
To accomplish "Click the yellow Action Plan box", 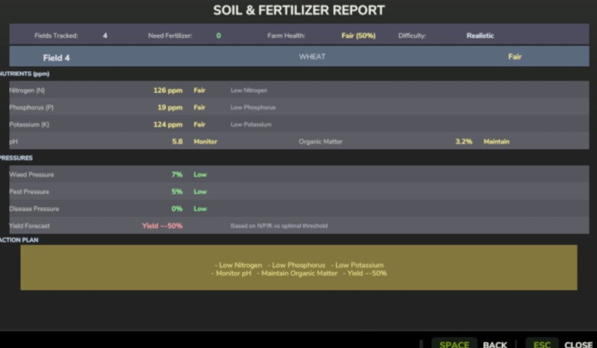I will [x=299, y=267].
